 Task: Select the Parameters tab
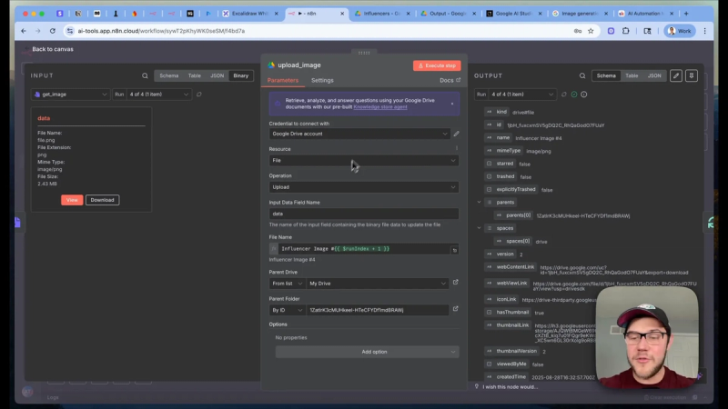(x=283, y=80)
